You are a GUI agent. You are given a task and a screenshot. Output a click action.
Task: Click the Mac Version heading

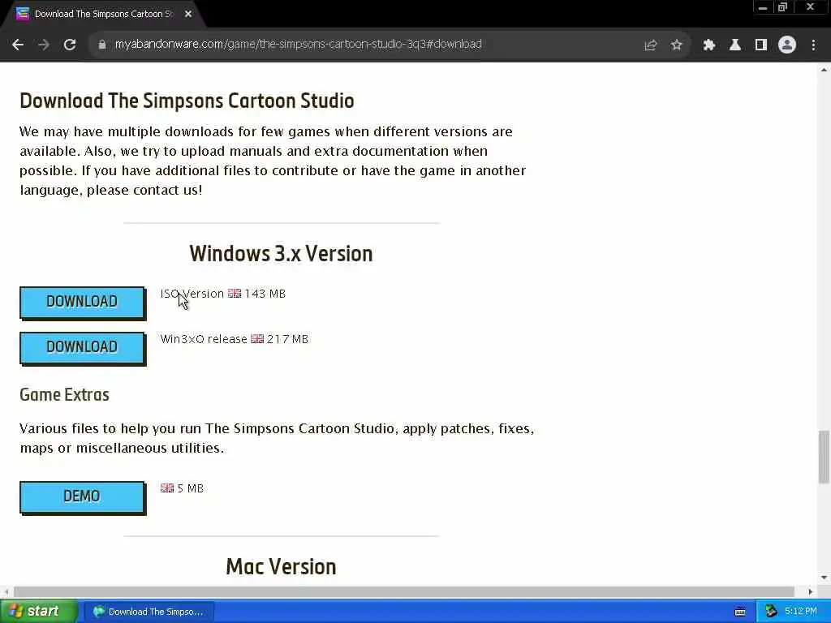281,567
